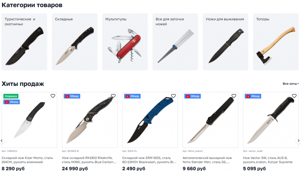This screenshot has height=171, width=301.
Task: Open Складные knives category
Action: coord(75,42)
